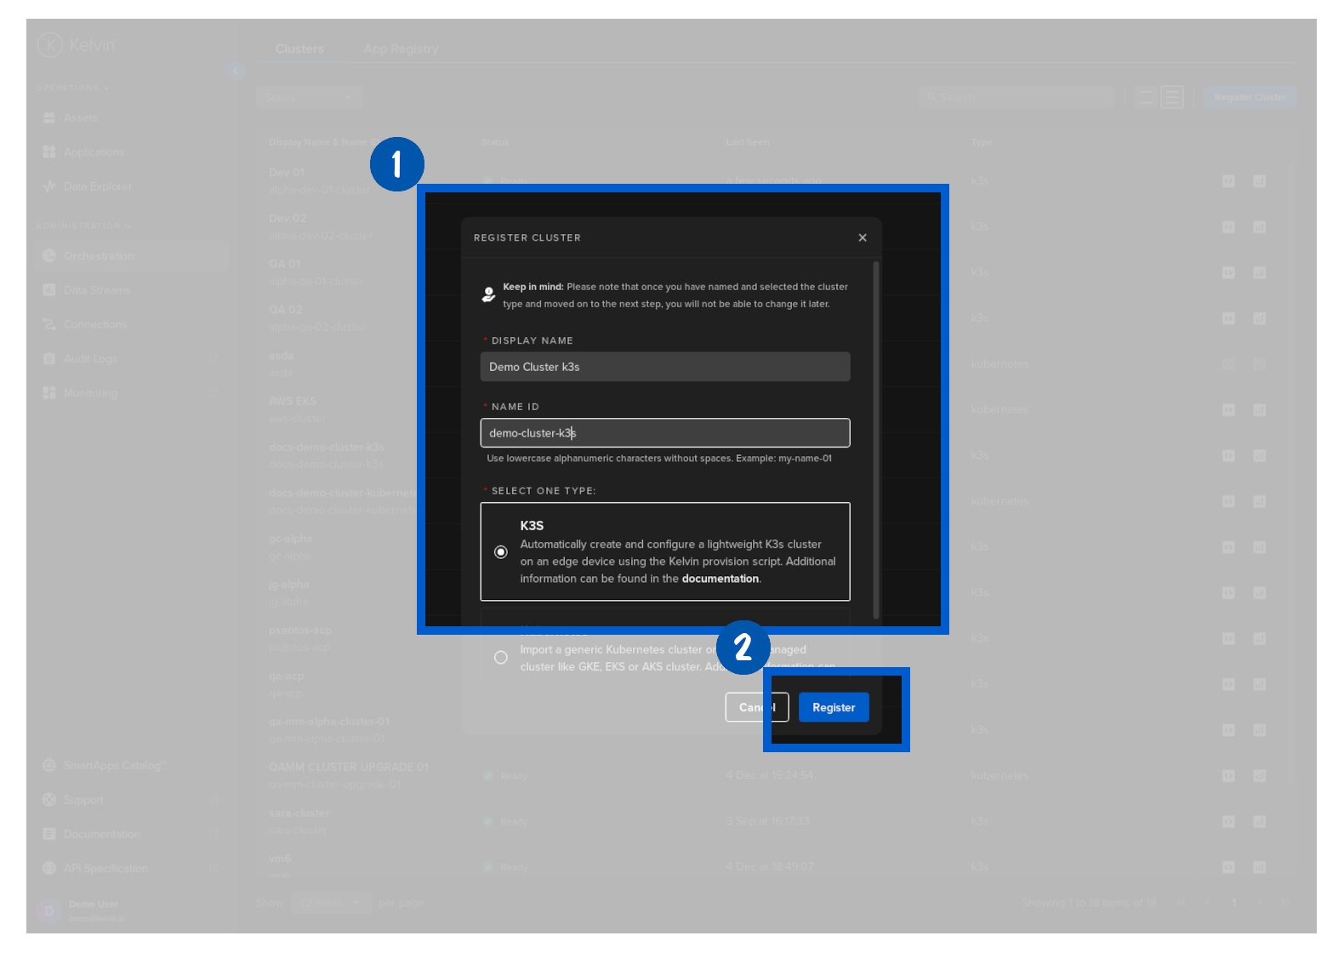1344x953 pixels.
Task: Click the Name ID input field
Action: tap(664, 433)
